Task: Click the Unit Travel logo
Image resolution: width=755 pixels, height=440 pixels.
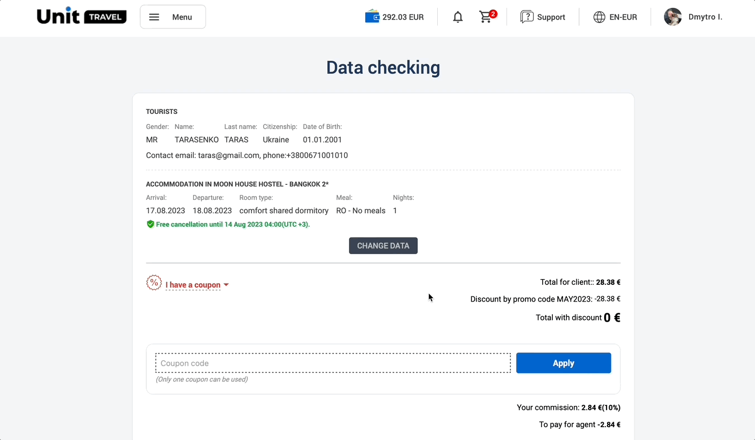Action: pyautogui.click(x=82, y=17)
